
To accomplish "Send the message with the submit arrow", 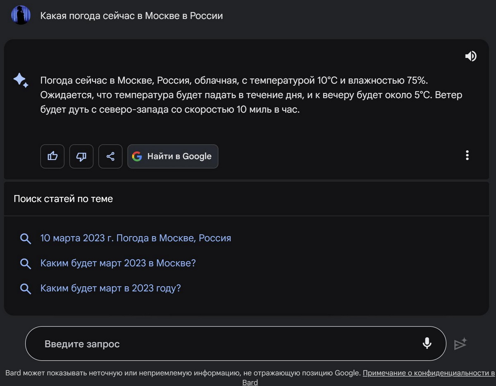I will 460,344.
